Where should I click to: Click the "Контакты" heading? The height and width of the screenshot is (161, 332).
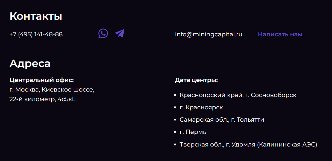tap(36, 16)
